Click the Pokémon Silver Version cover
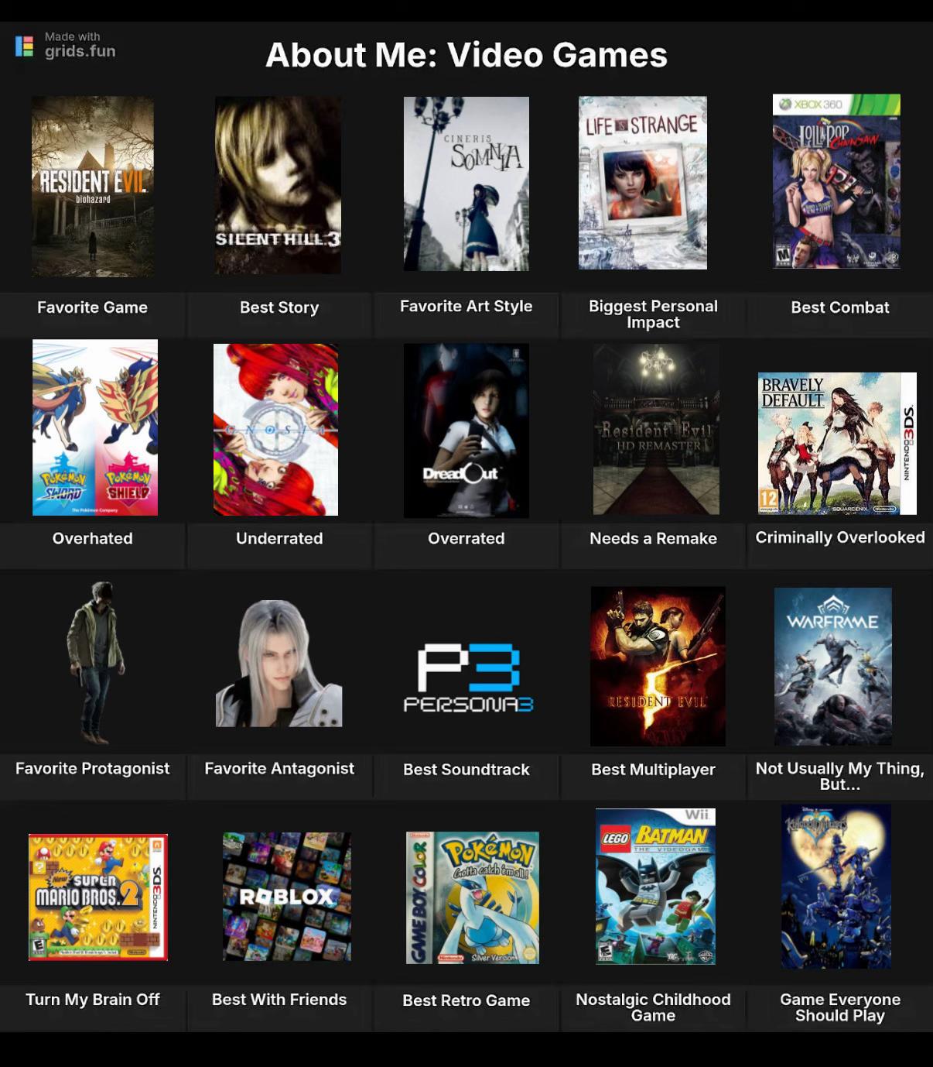This screenshot has width=933, height=1067. [x=473, y=898]
